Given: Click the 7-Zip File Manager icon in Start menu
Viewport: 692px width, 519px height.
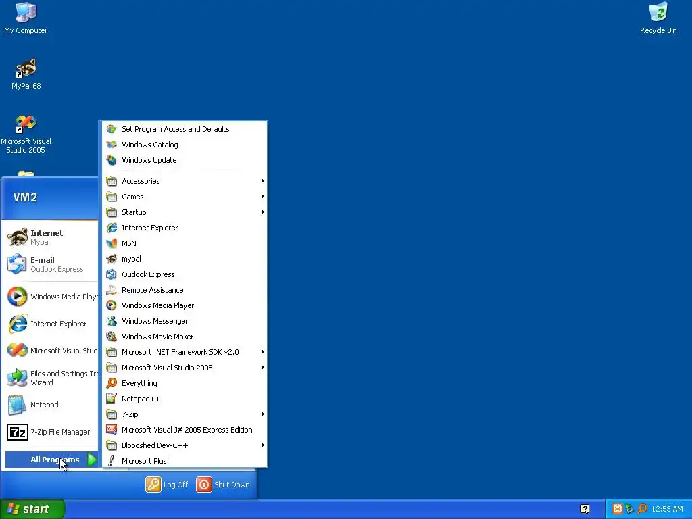Looking at the screenshot, I should pos(18,432).
